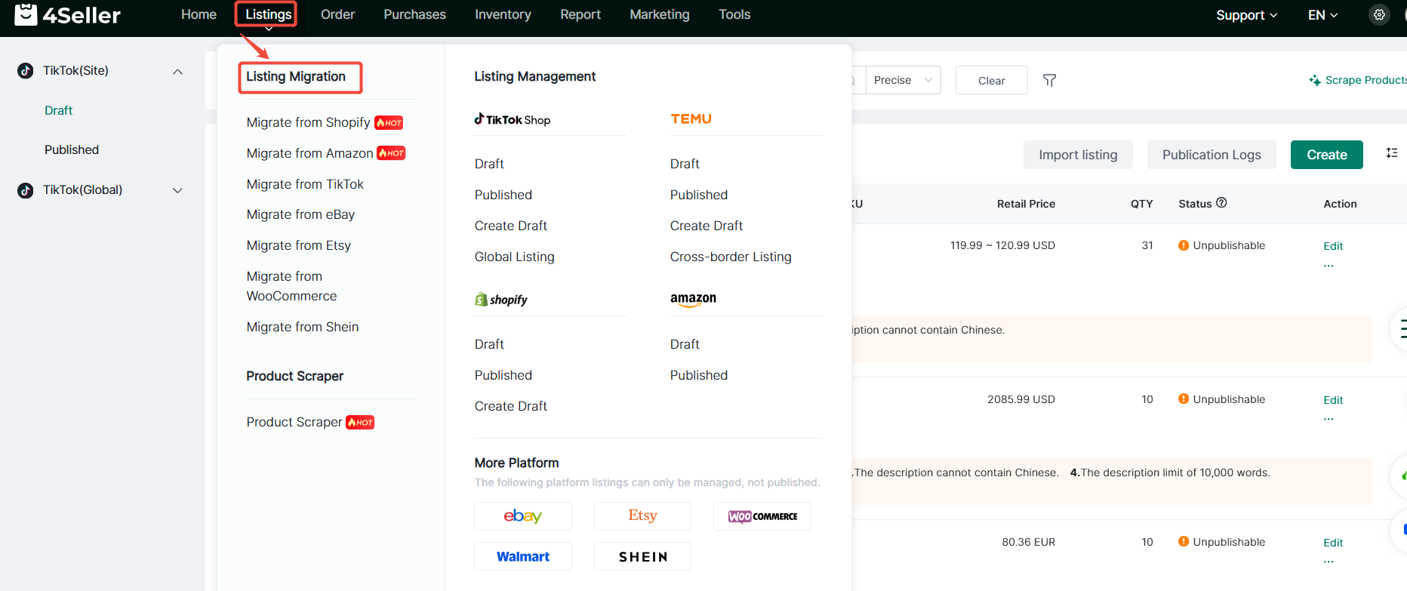This screenshot has height=591, width=1407.
Task: Click the Status help question icon
Action: (x=1221, y=203)
